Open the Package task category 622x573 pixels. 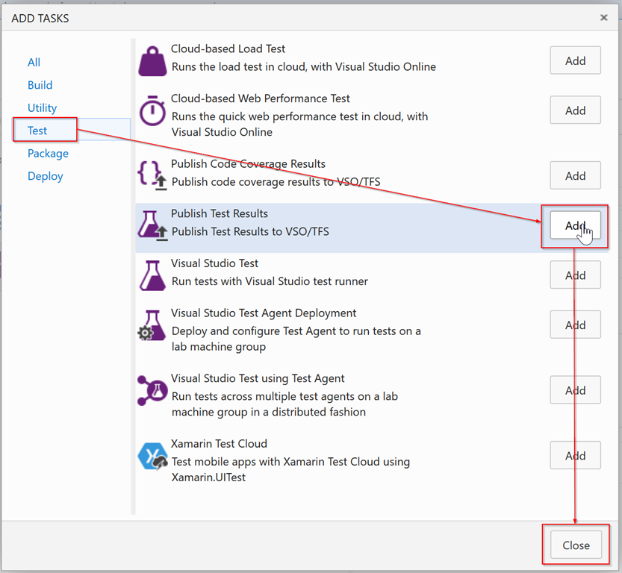pos(48,154)
